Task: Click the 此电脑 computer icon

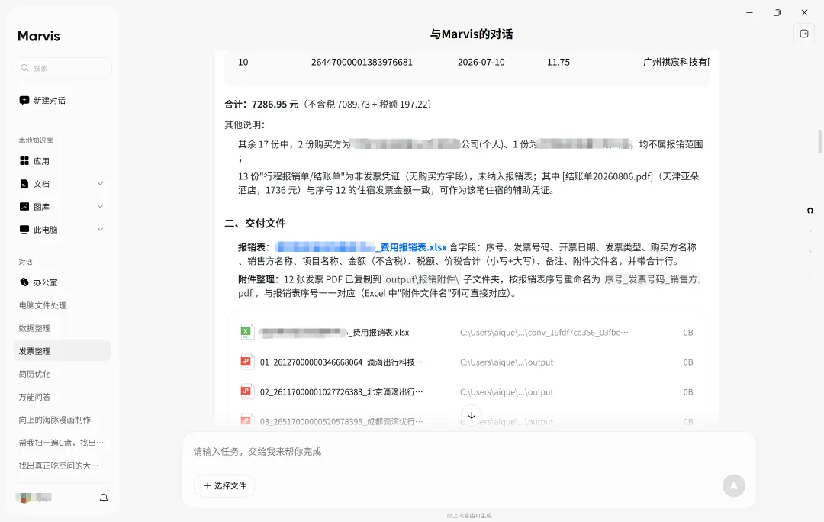Action: click(24, 229)
